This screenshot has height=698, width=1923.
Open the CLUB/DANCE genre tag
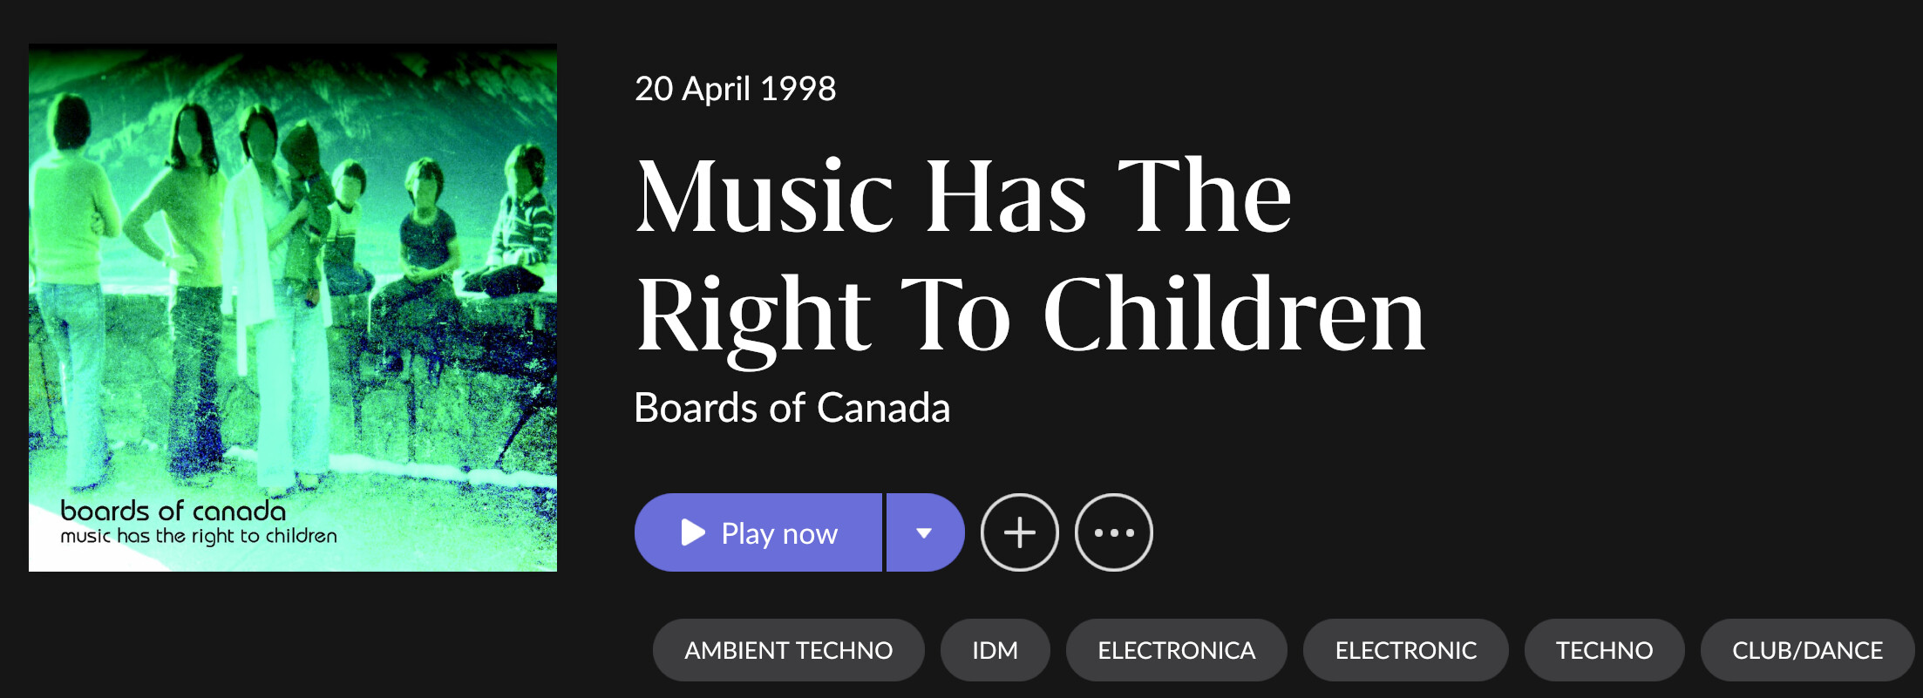point(1807,650)
